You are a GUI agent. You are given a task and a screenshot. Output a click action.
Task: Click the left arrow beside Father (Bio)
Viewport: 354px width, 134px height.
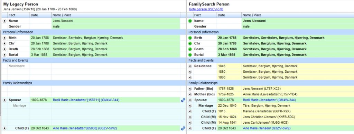coord(190,89)
